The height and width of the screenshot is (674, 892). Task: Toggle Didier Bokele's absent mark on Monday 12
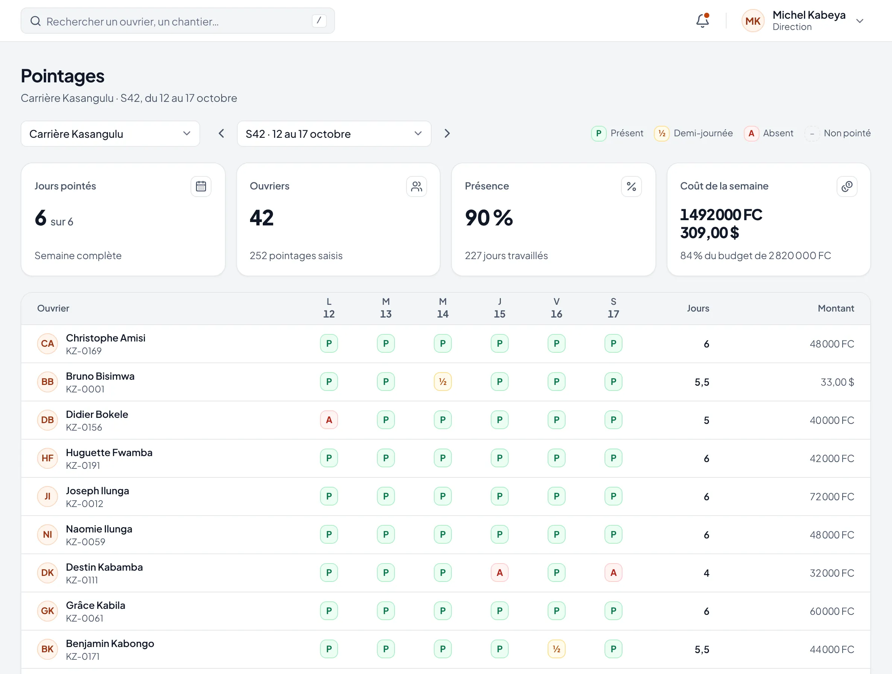[329, 420]
